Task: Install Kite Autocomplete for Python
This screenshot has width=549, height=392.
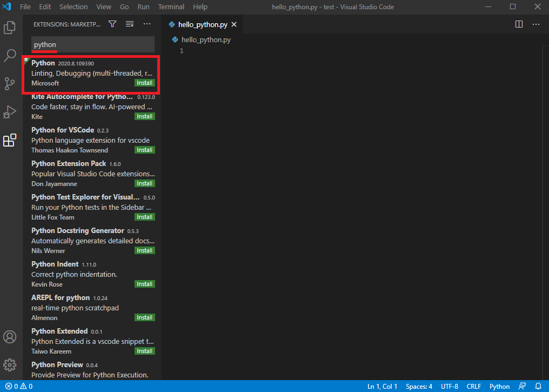Action: [145, 116]
